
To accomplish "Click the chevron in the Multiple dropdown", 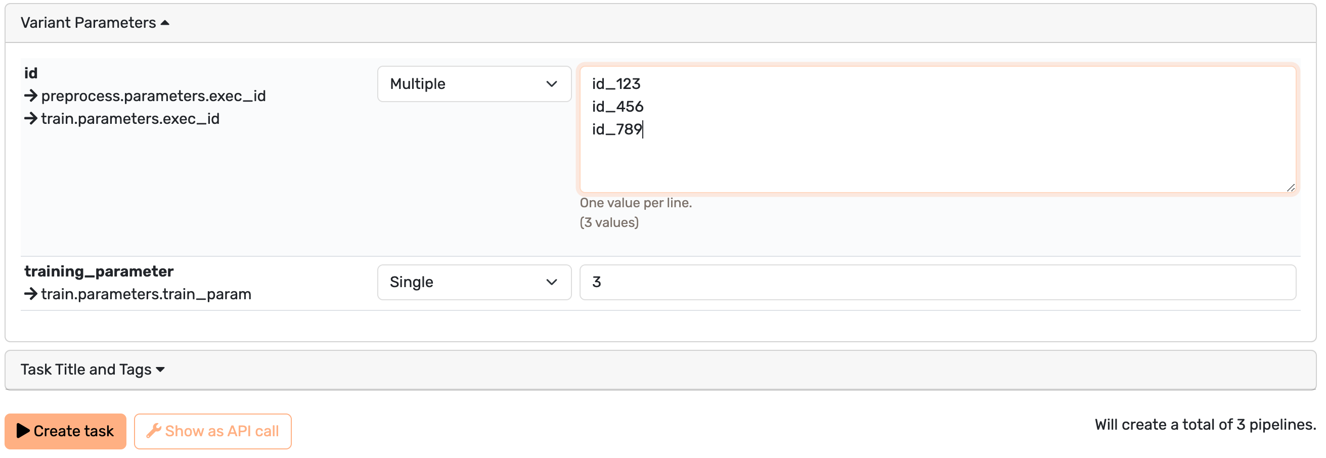I will tap(551, 84).
